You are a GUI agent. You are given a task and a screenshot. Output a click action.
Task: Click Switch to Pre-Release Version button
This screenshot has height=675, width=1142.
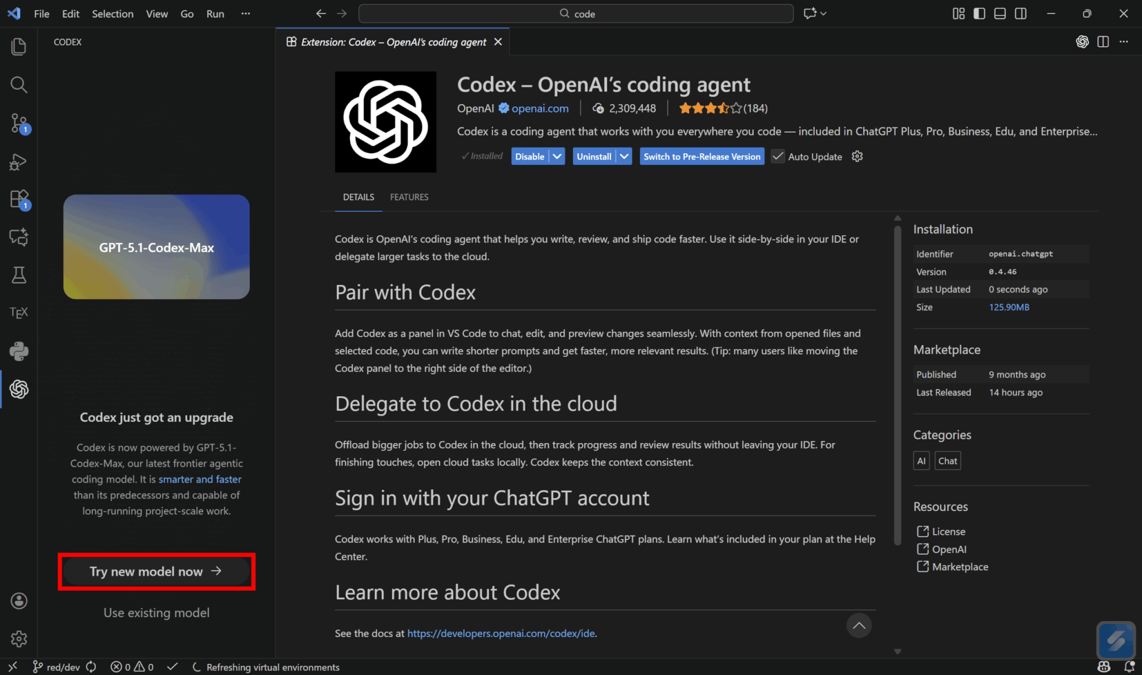[701, 157]
